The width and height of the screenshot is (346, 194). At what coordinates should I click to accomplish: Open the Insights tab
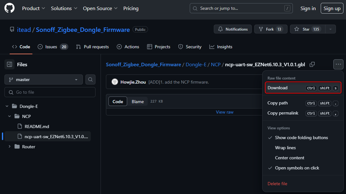(221, 47)
